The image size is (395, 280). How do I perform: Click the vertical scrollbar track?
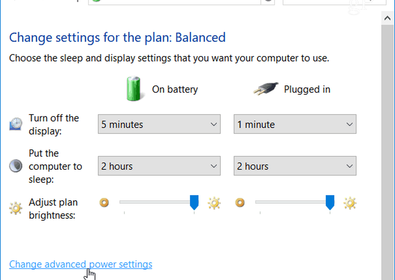point(387,158)
